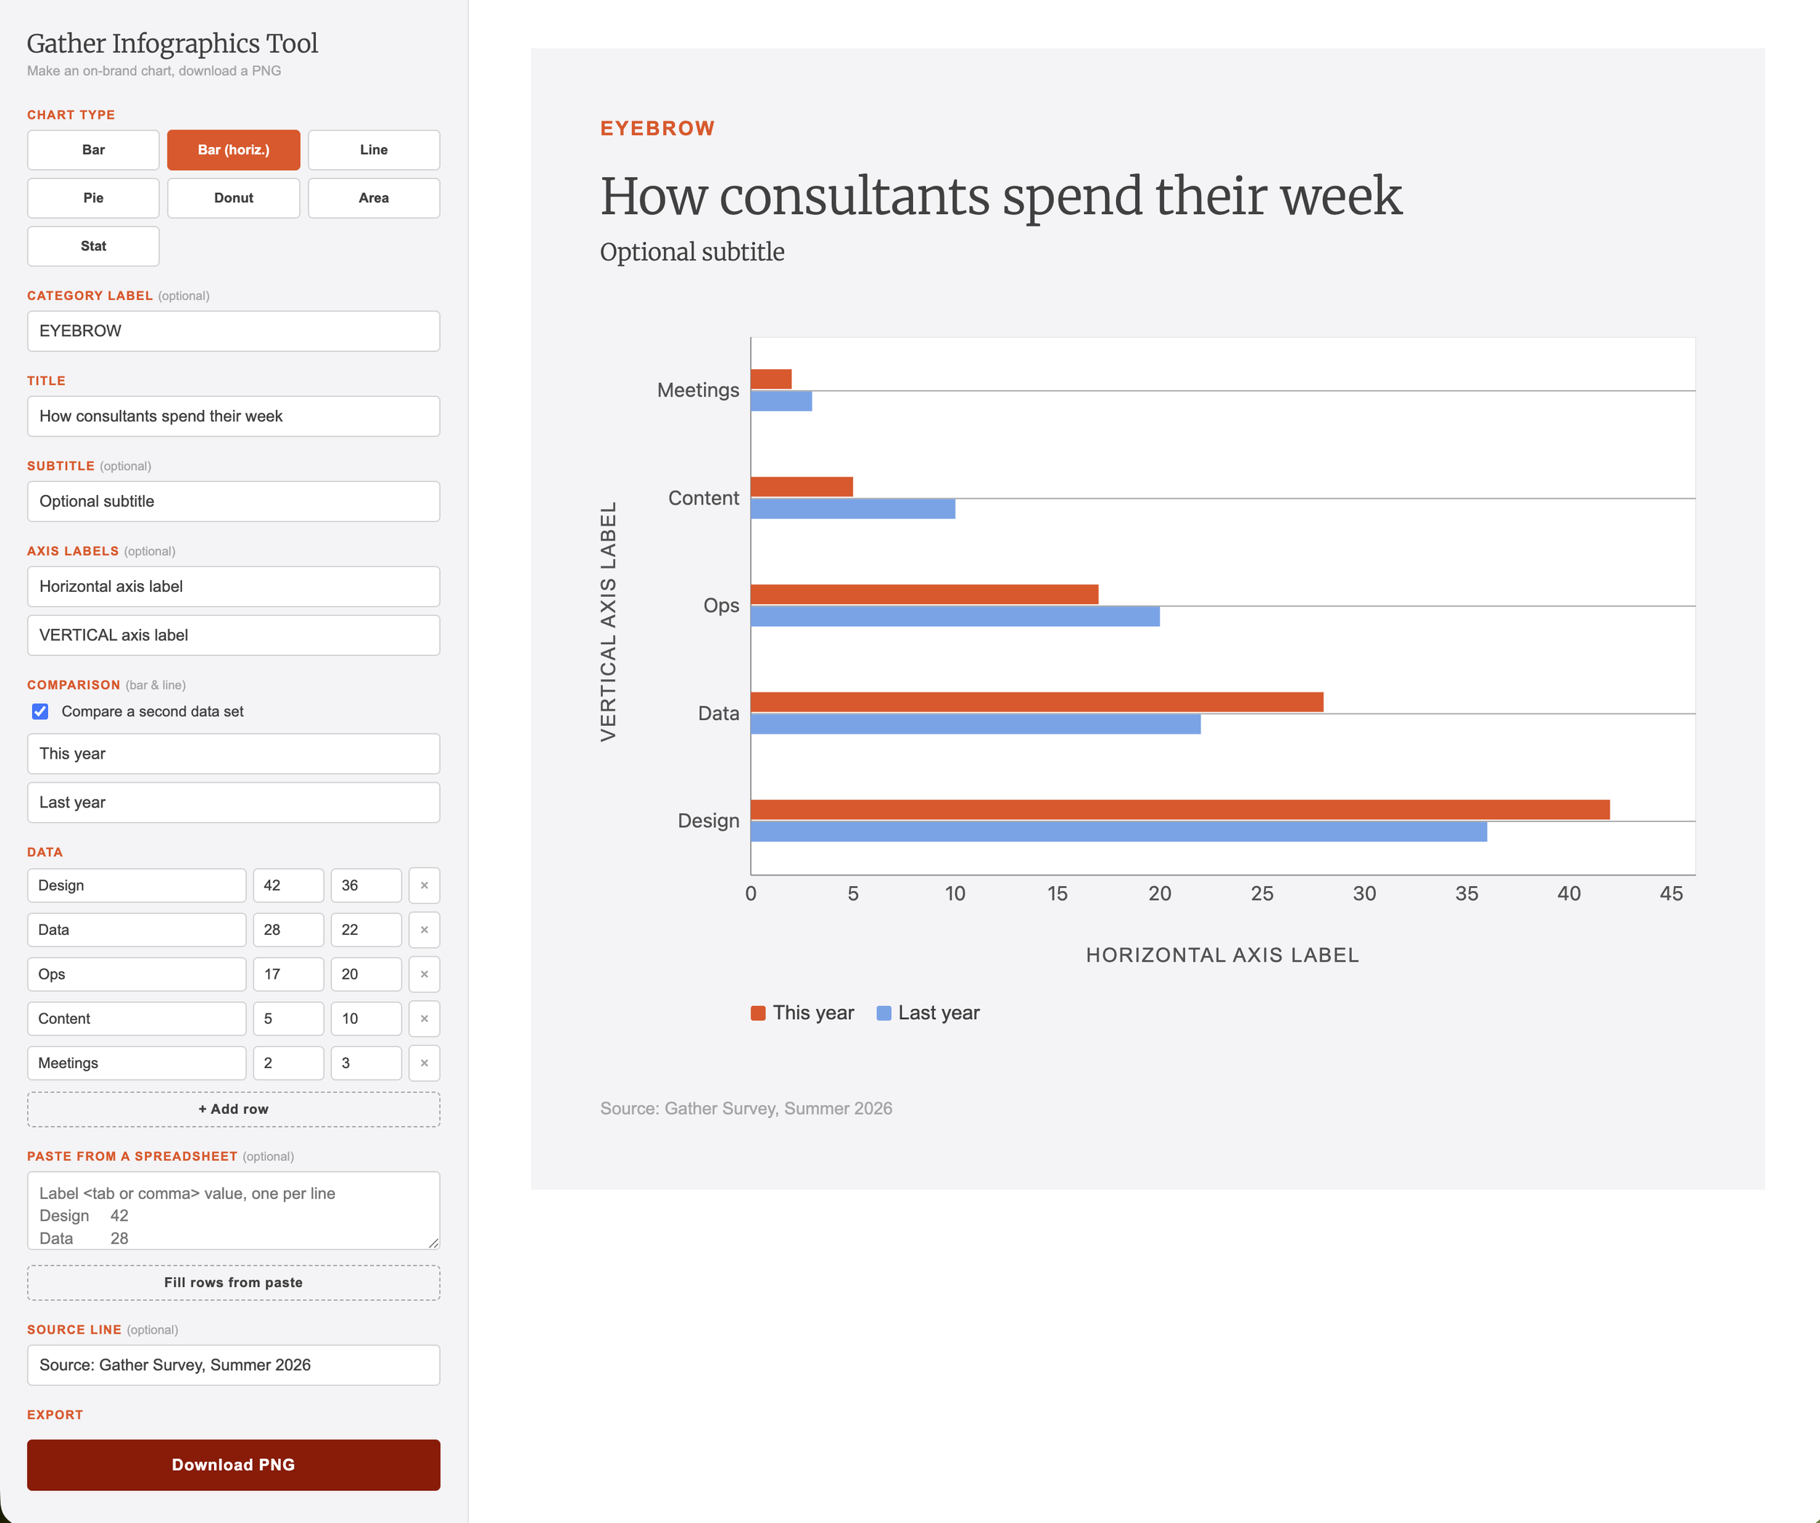Screen dimensions: 1820x1523
Task: Click the Download PNG button
Action: [x=233, y=1465]
